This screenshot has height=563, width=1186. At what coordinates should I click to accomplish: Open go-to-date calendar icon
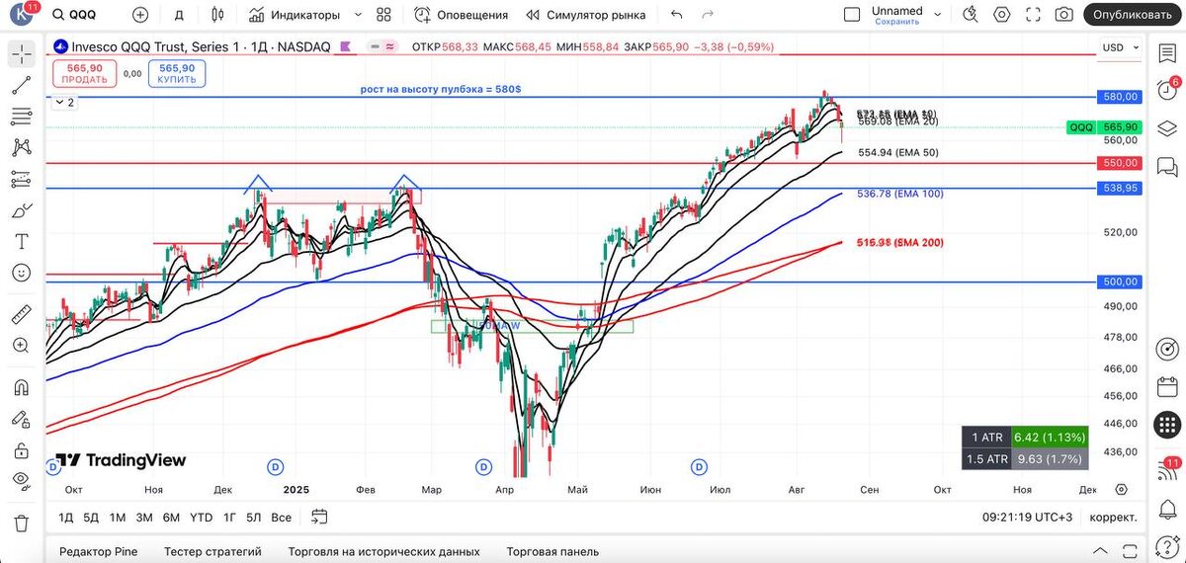pos(318,516)
